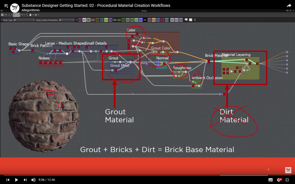Add a Bitmap (Bmp) node
Viewport: 295px width, 184px height.
coord(80,20)
